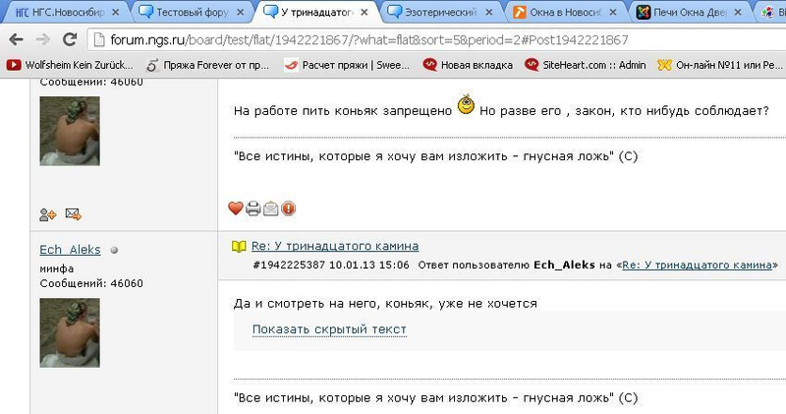Image resolution: width=786 pixels, height=414 pixels.
Task: Click the yellow book icon beside post title
Action: 239,247
